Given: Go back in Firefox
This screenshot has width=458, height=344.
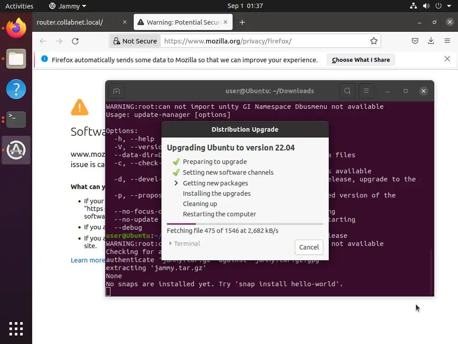Looking at the screenshot, I should (x=43, y=41).
